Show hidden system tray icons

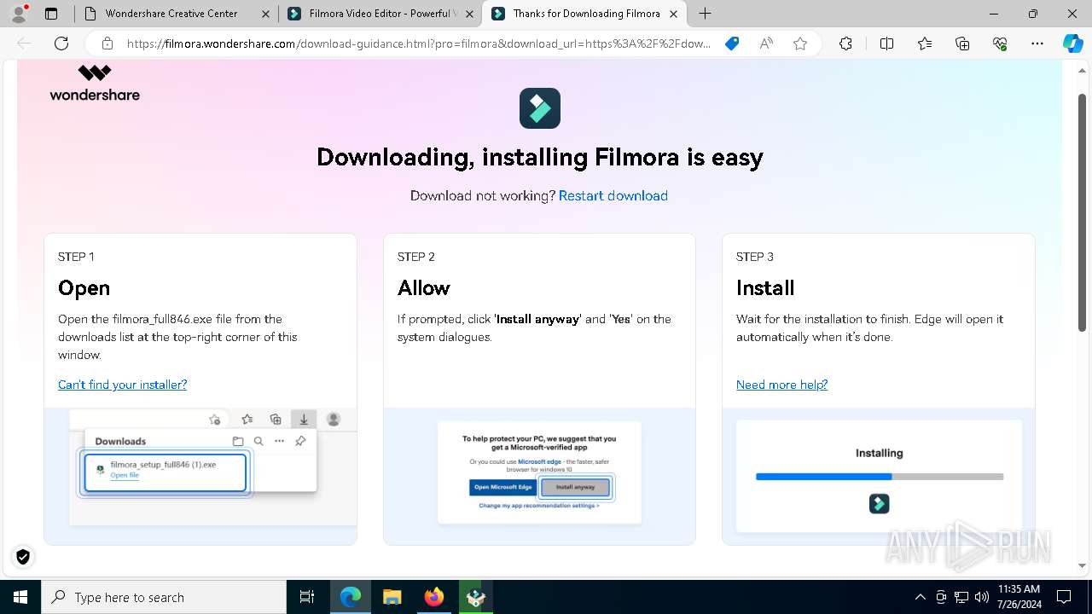click(920, 597)
